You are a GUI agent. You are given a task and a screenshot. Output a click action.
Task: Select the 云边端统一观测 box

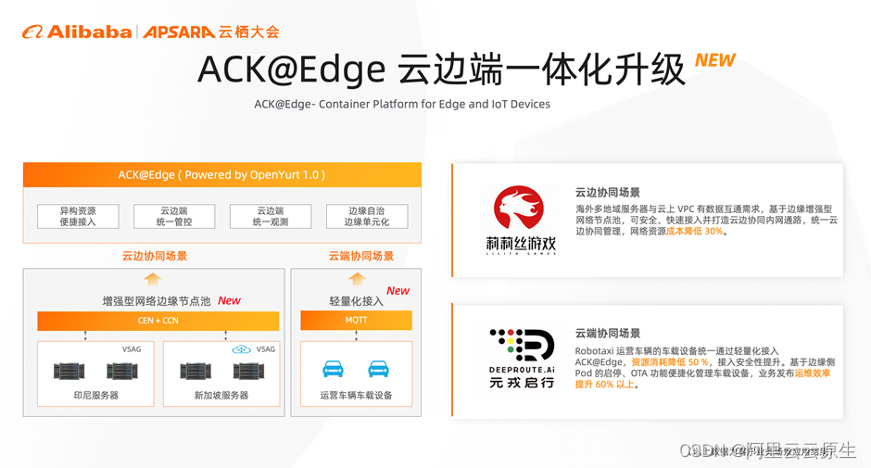tap(271, 216)
